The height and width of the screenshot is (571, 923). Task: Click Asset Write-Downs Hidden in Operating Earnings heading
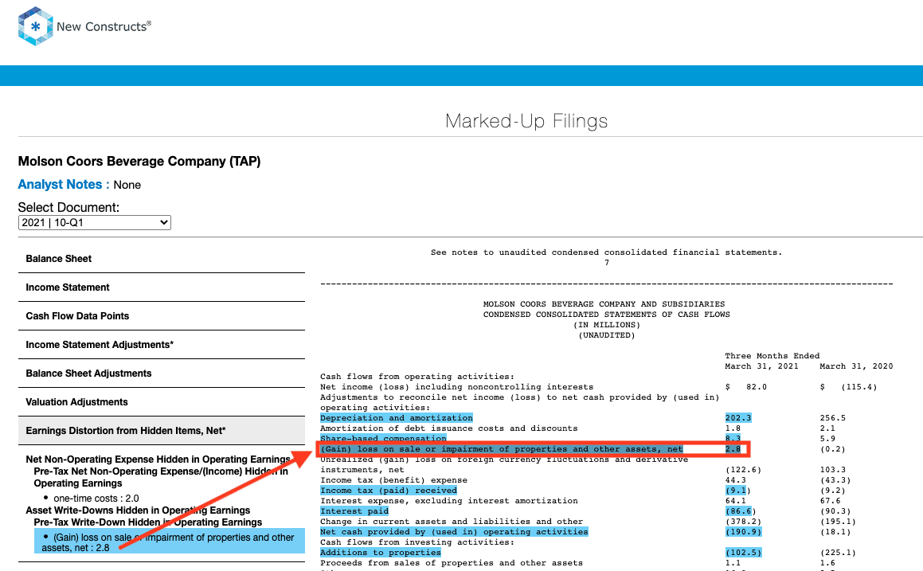[x=138, y=510]
